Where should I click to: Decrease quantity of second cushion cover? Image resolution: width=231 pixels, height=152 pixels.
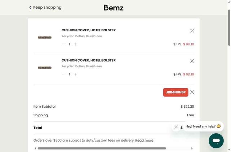pos(63,74)
